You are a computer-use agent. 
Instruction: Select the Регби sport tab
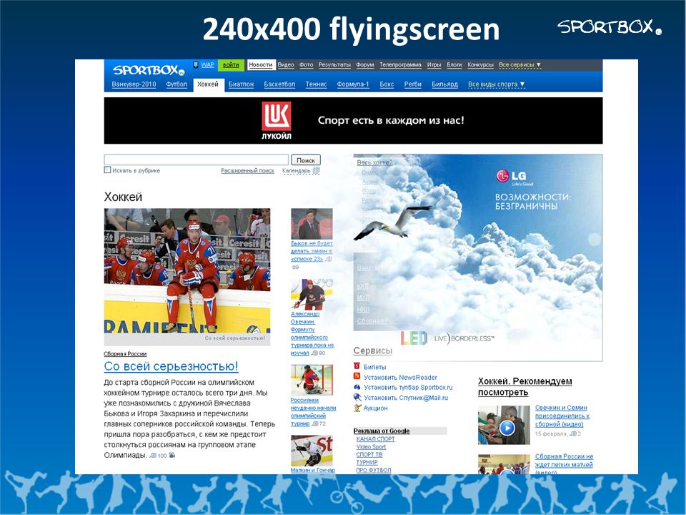tap(412, 84)
